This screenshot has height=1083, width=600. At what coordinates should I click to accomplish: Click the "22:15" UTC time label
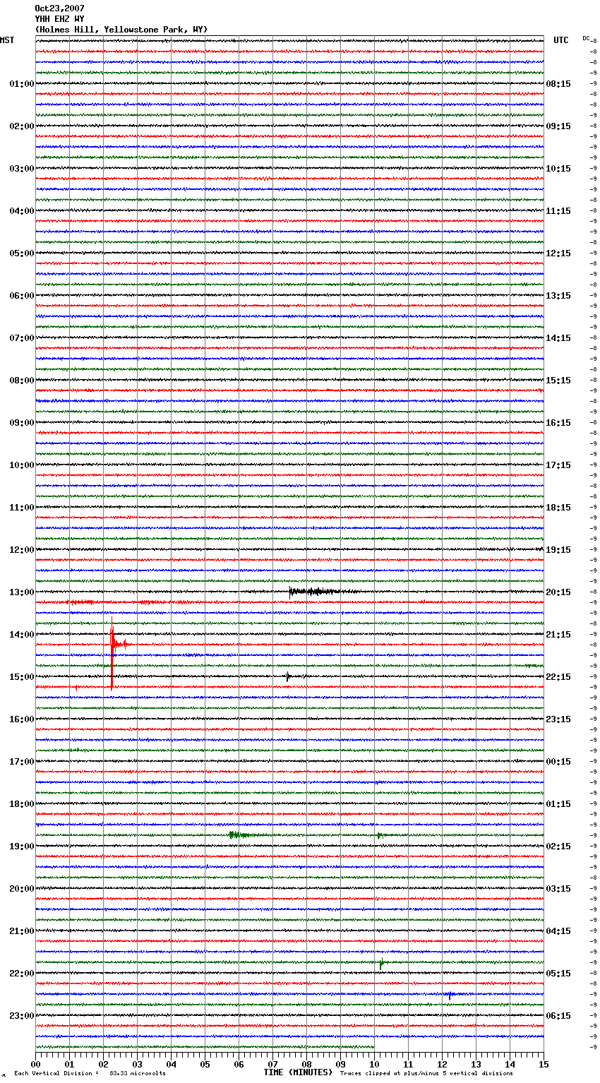(558, 677)
